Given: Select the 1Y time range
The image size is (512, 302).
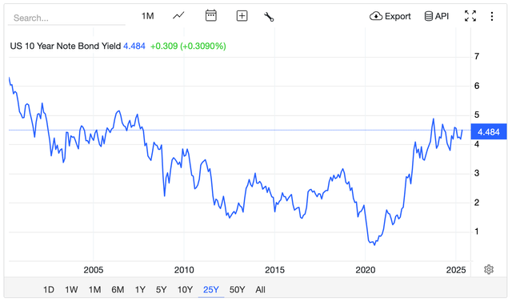Looking at the screenshot, I should [x=140, y=289].
